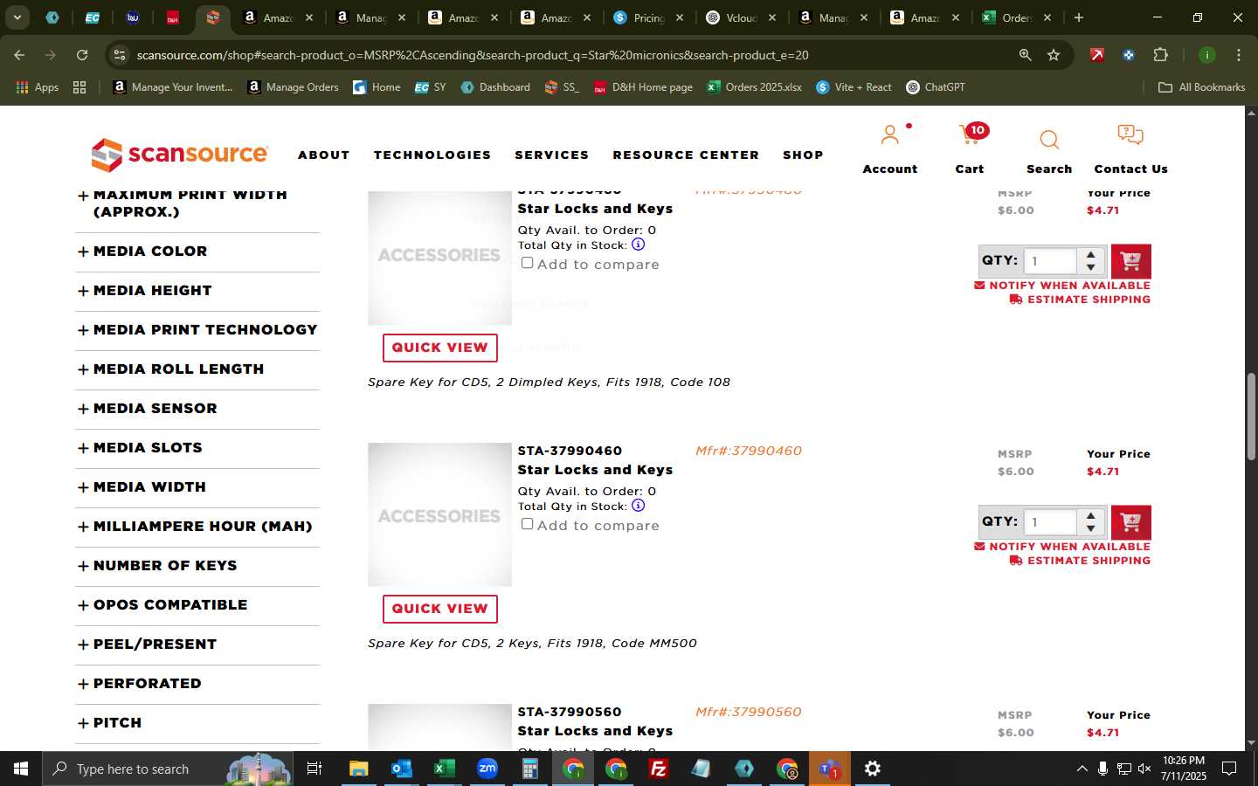Screen dimensions: 1258x786
Task: Go back using the browser back arrow
Action: coord(19,55)
